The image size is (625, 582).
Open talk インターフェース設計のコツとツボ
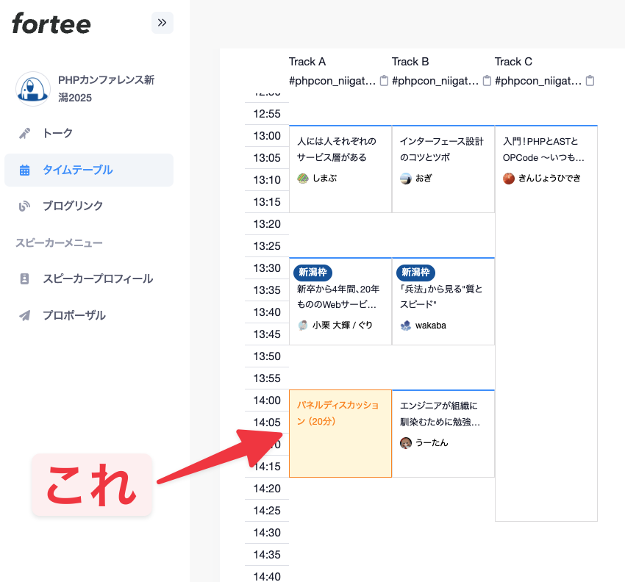click(441, 149)
